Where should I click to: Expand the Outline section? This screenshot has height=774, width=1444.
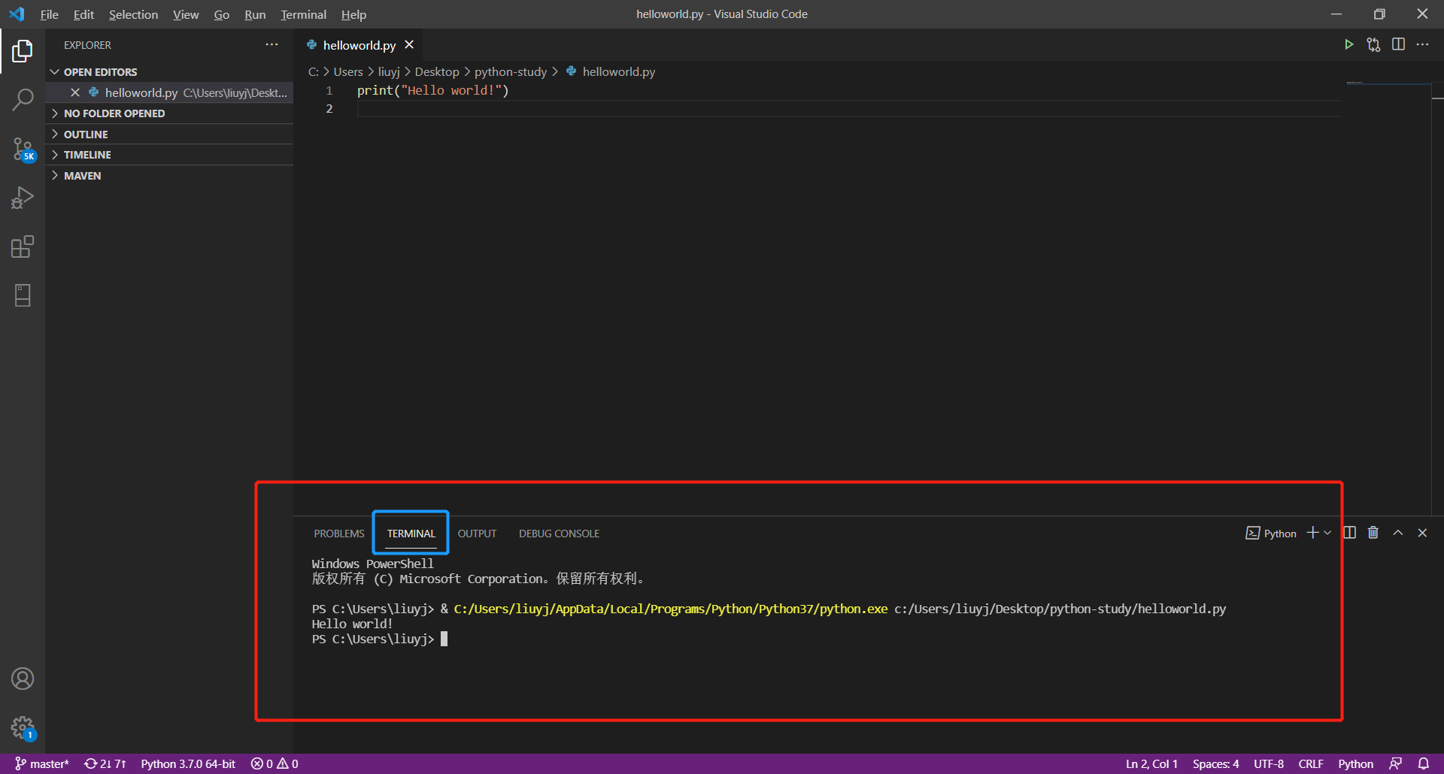[x=169, y=135]
